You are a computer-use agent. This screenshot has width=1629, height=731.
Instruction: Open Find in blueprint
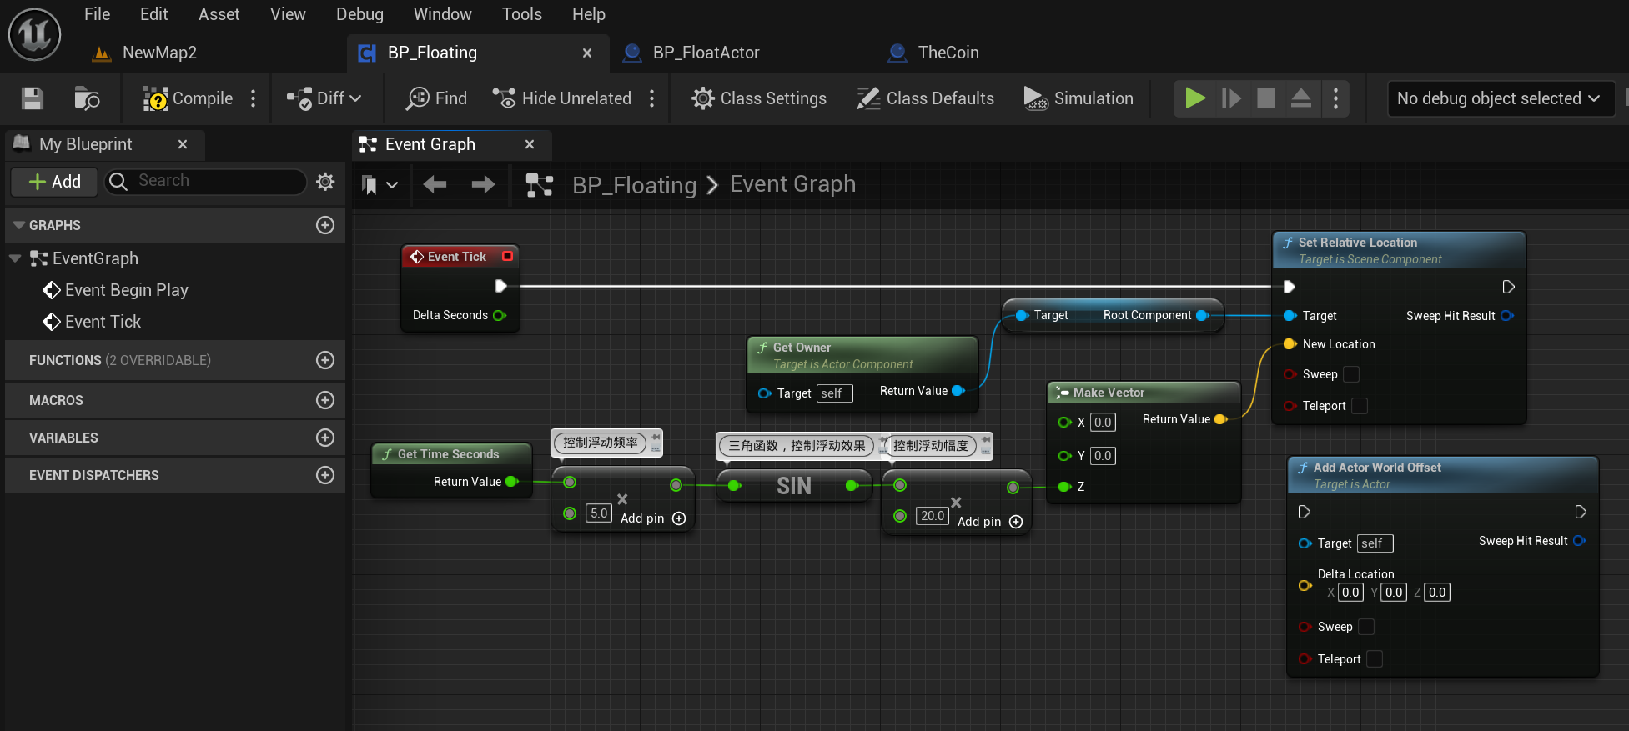click(x=436, y=98)
